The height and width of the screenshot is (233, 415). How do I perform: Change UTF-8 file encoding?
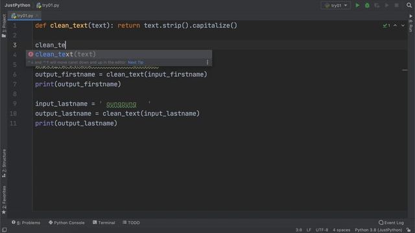322,230
